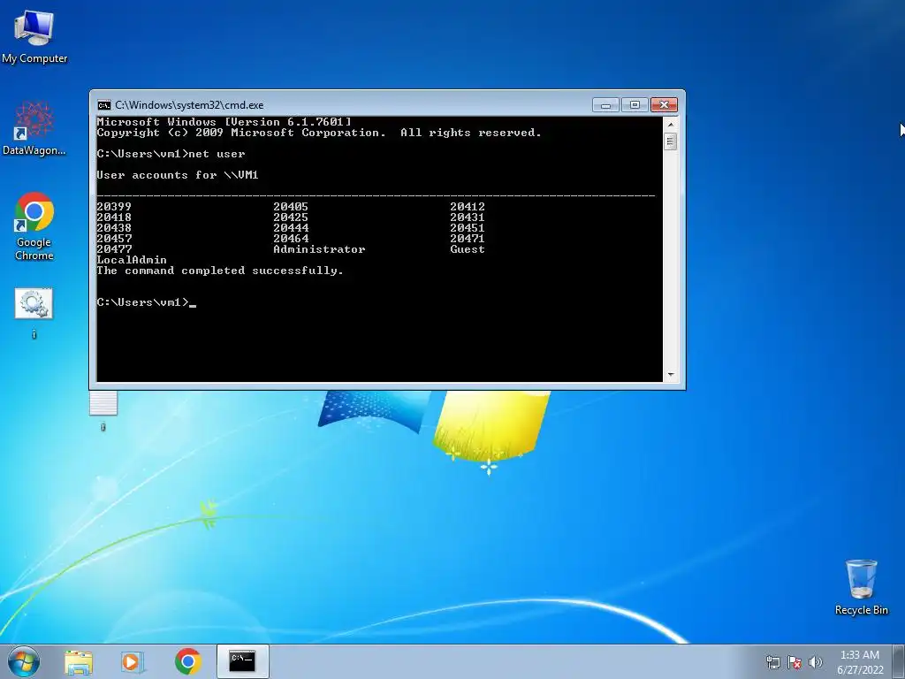Open the volume speaker tray icon
The image size is (905, 679).
click(816, 662)
